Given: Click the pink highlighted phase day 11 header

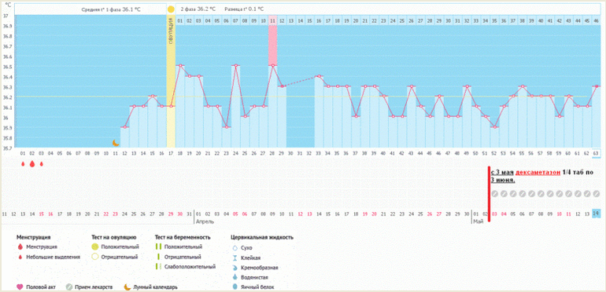Looking at the screenshot, I should tap(273, 20).
